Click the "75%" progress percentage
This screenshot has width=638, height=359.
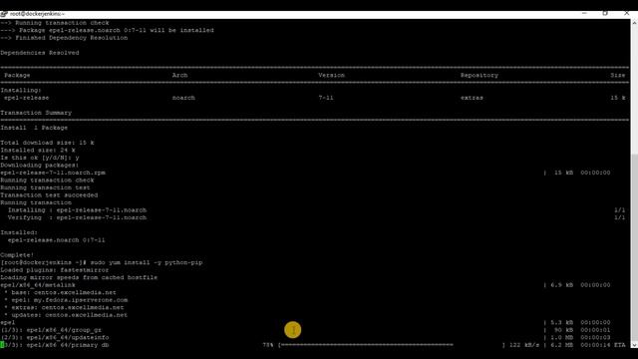point(268,345)
